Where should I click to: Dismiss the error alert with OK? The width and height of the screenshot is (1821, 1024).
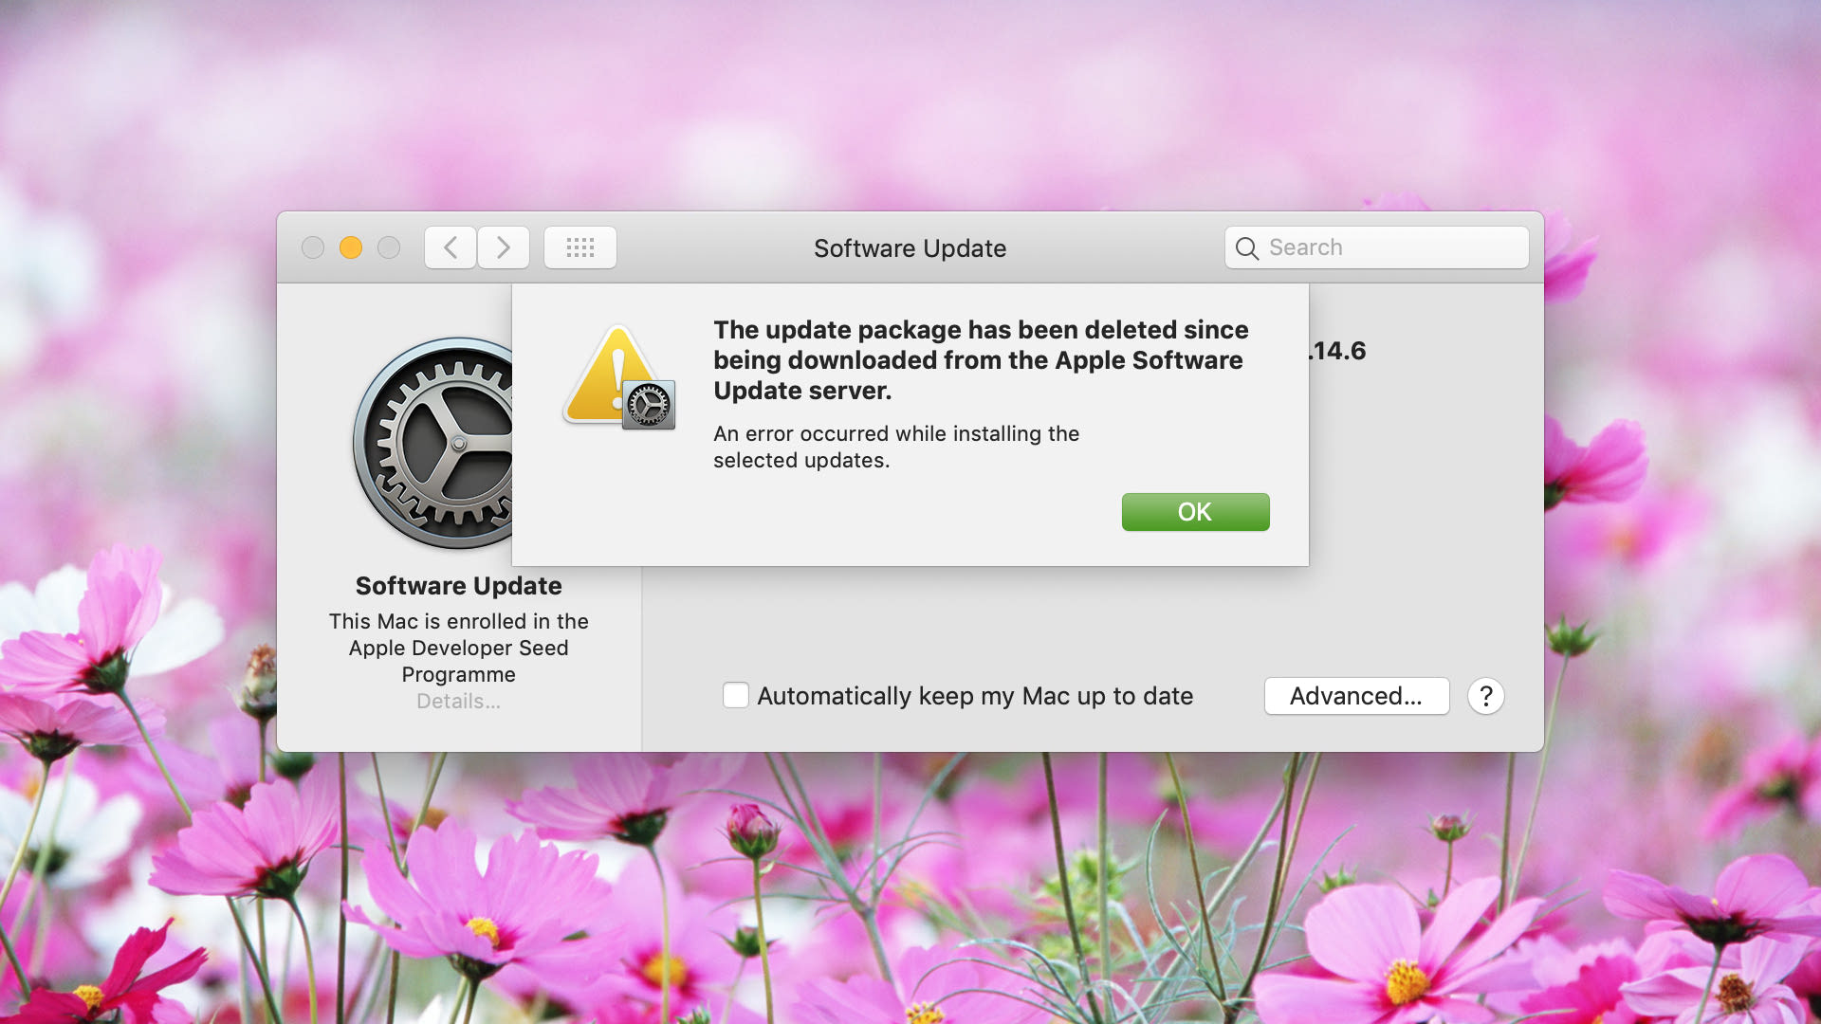(x=1196, y=511)
